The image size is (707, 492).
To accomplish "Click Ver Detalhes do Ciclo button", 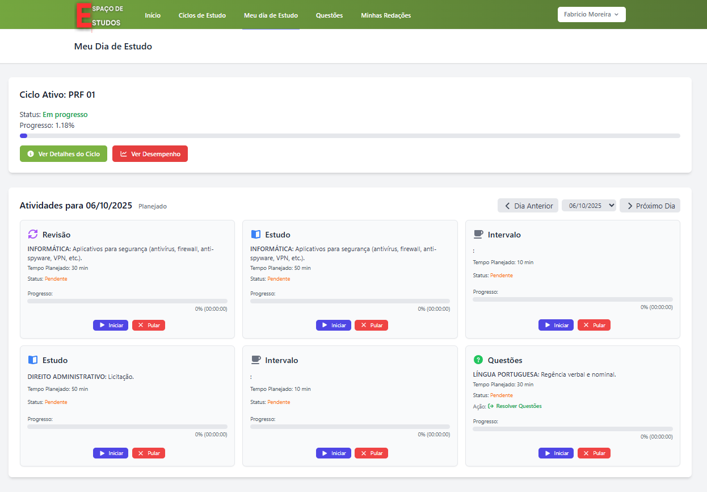I will tap(64, 154).
